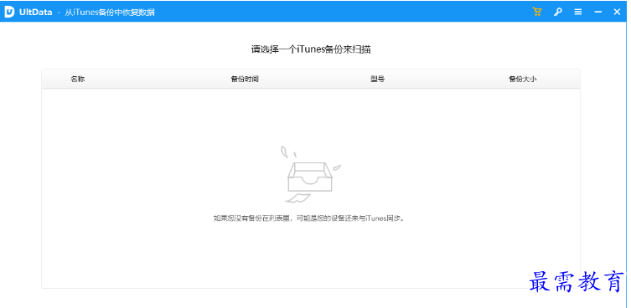Open the shopping cart purchase icon
631x308 pixels.
[x=537, y=12]
